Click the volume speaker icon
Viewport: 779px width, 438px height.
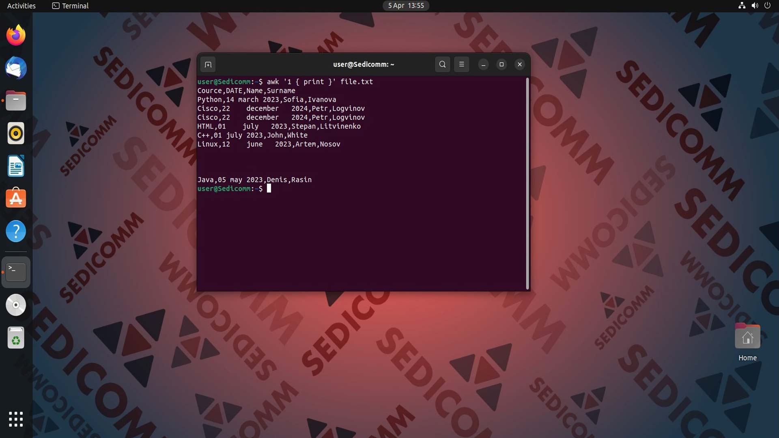(755, 6)
